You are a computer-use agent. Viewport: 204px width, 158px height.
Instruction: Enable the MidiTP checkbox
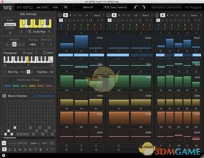tap(44, 53)
